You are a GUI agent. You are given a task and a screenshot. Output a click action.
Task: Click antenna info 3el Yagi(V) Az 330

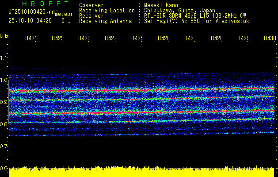(x=172, y=21)
